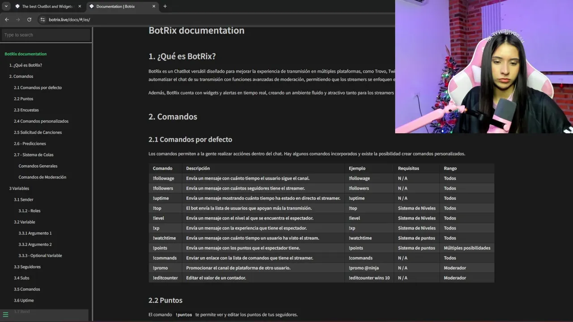The image size is (573, 322).
Task: Click the BotRix documentation page title
Action: pyautogui.click(x=197, y=30)
